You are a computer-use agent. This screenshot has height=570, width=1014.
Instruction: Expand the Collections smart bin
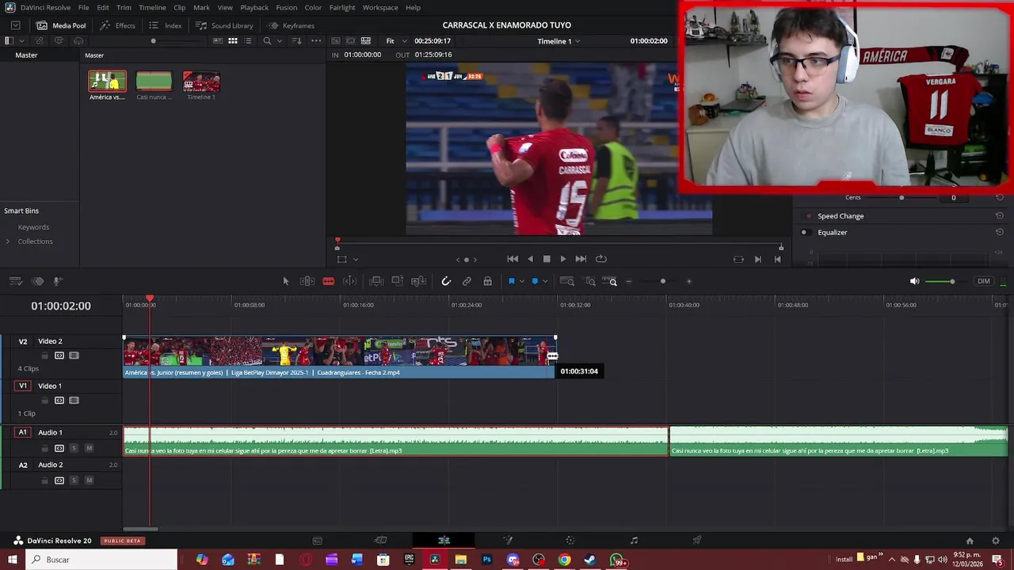pyautogui.click(x=8, y=241)
